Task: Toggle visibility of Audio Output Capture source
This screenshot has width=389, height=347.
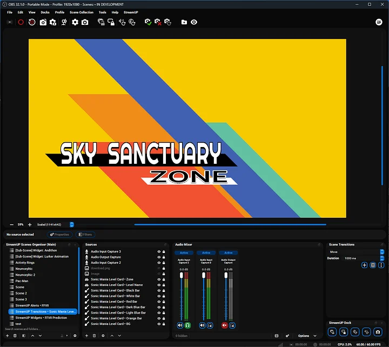Action: pyautogui.click(x=159, y=257)
